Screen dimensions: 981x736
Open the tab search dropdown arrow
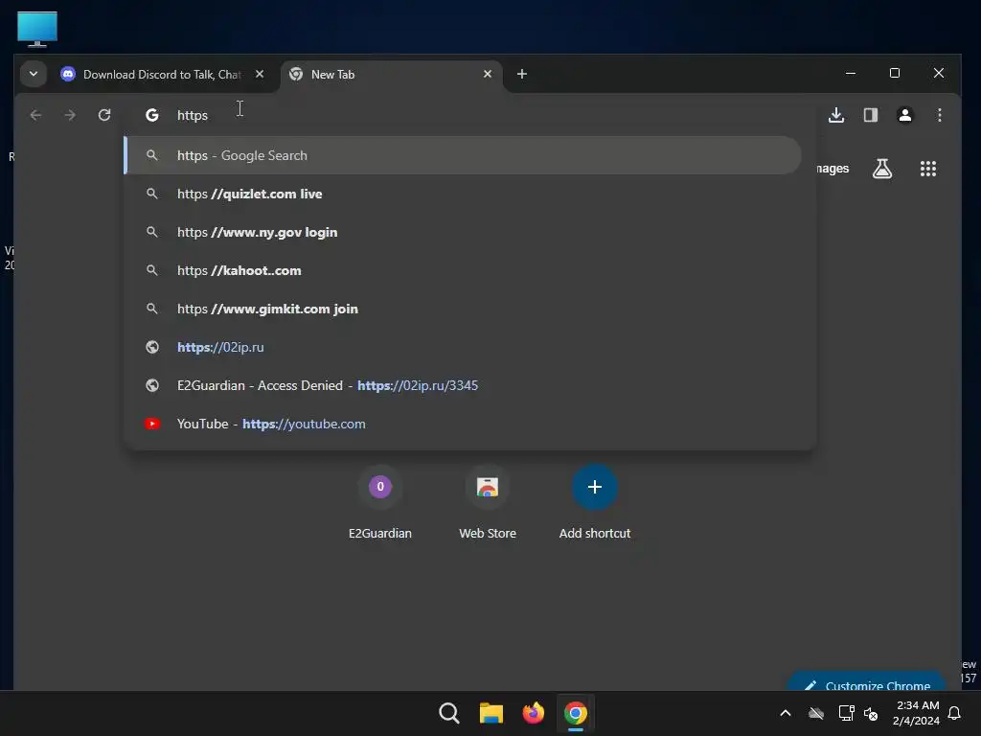point(34,74)
